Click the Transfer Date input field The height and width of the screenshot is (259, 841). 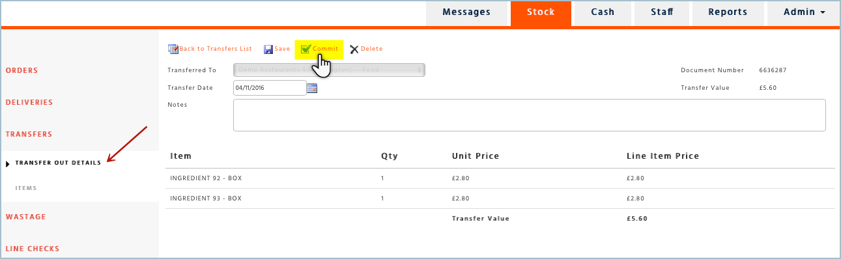pos(270,88)
